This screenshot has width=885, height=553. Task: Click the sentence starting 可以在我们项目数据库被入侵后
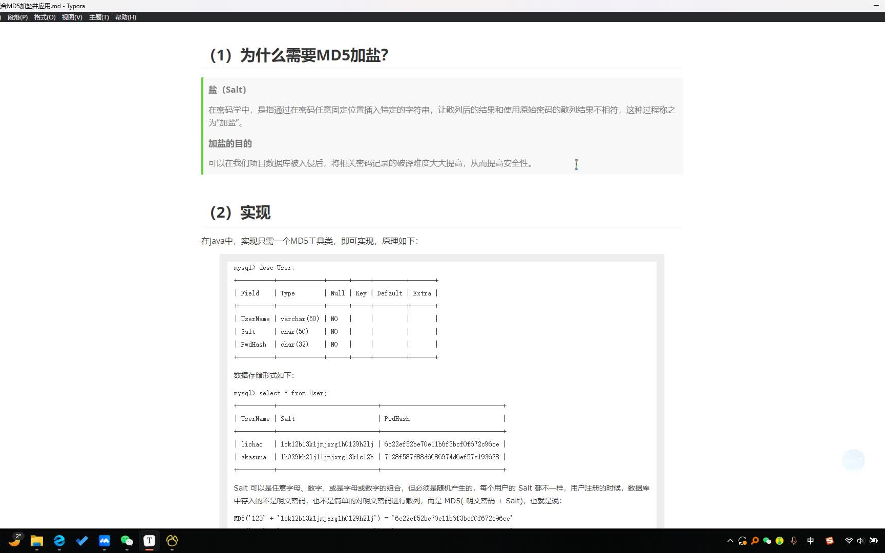[372, 163]
